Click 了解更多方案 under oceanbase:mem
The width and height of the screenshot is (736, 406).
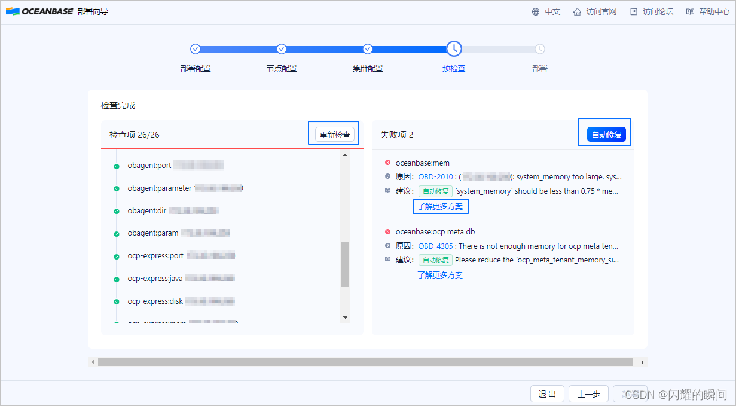[x=440, y=206]
